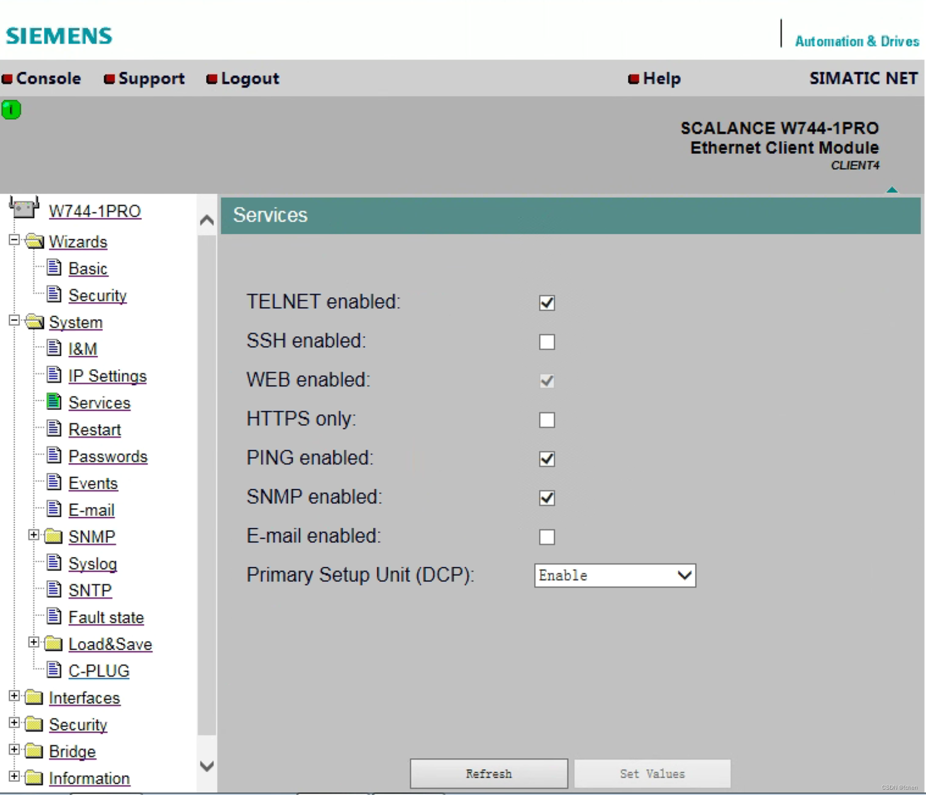Open the SNTP link

[90, 590]
